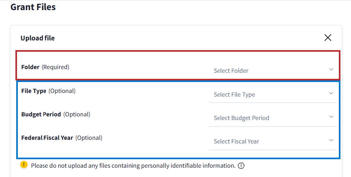Click the File Type field label
This screenshot has width=351, height=177.
(x=34, y=91)
